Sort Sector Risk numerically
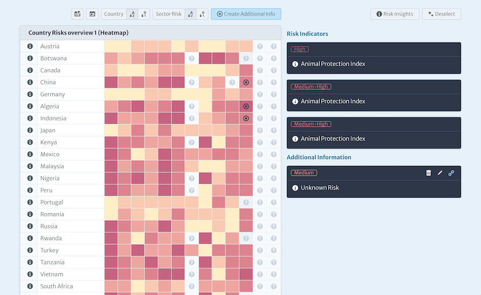Image resolution: width=481 pixels, height=295 pixels. [x=202, y=14]
